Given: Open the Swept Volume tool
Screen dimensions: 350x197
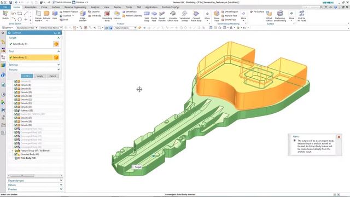Looking at the screenshot, I should coord(162,16).
